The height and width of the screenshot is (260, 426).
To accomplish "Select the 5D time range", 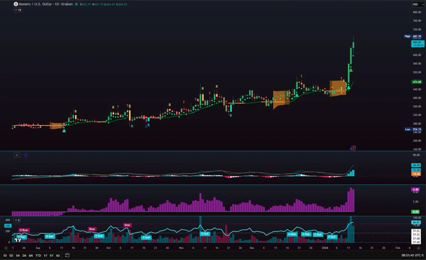I will 11,255.
